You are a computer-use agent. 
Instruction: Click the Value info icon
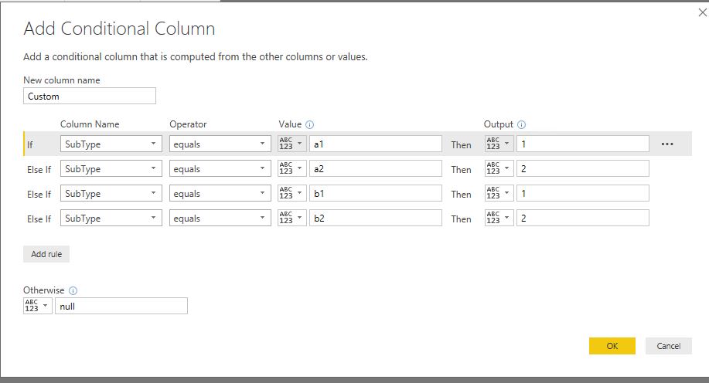pos(310,124)
